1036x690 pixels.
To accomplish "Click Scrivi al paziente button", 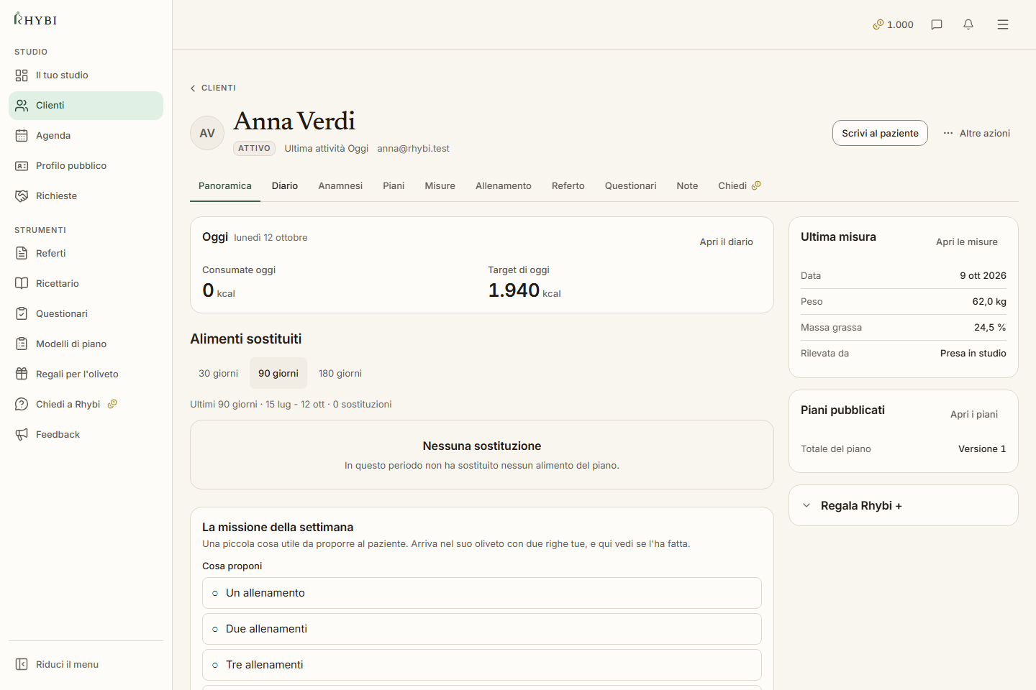I will coord(880,133).
